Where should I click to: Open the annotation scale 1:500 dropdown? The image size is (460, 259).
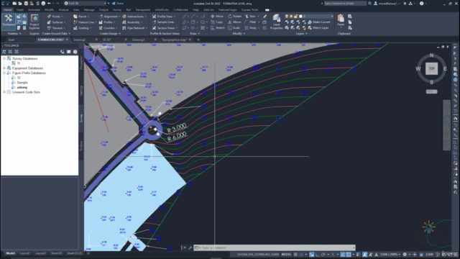[x=390, y=255]
